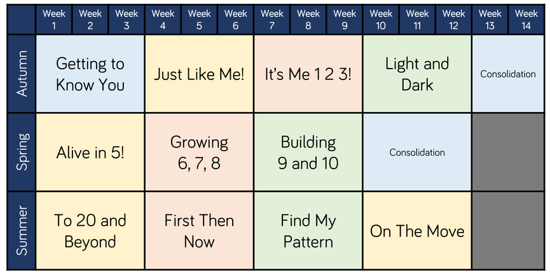This screenshot has width=550, height=274.
Task: Open To 20 and Beyond unit
Action: tap(90, 231)
